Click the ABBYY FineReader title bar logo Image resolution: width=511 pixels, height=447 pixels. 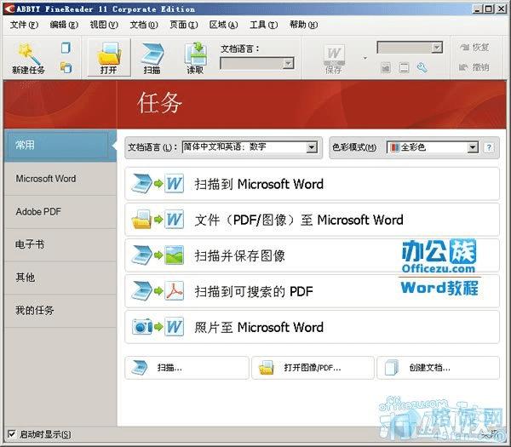pos(9,9)
